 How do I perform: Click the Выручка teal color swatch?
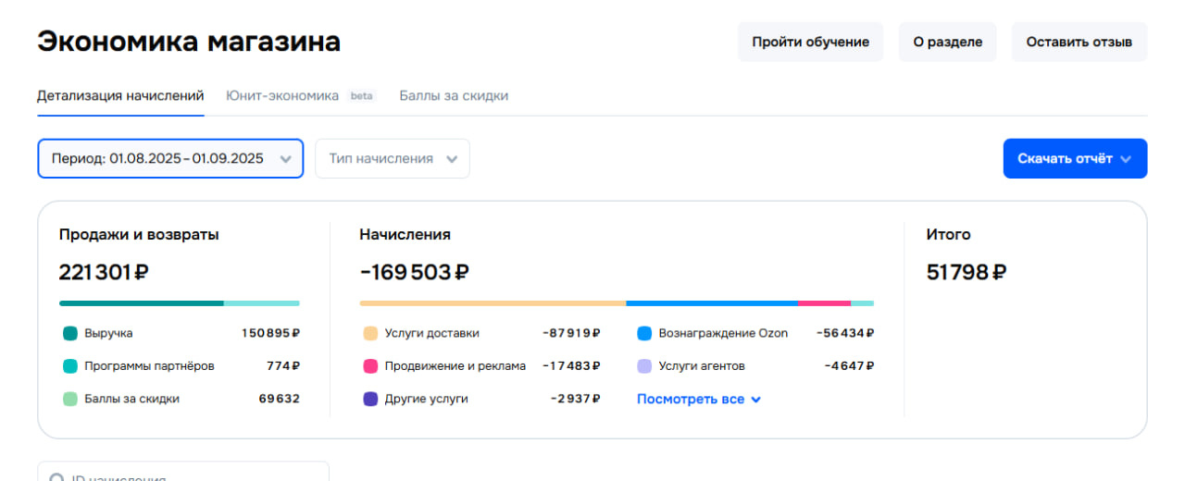pyautogui.click(x=70, y=333)
